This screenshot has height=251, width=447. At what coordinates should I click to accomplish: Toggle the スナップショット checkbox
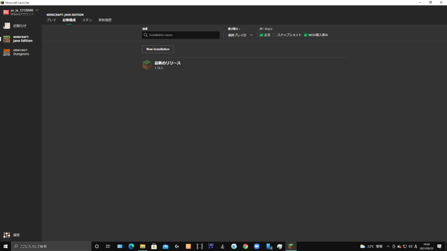click(x=274, y=35)
